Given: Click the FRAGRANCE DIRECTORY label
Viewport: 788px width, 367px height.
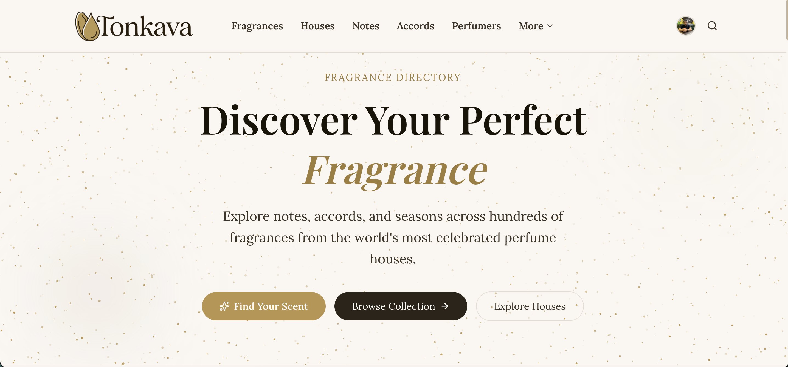Looking at the screenshot, I should 393,78.
